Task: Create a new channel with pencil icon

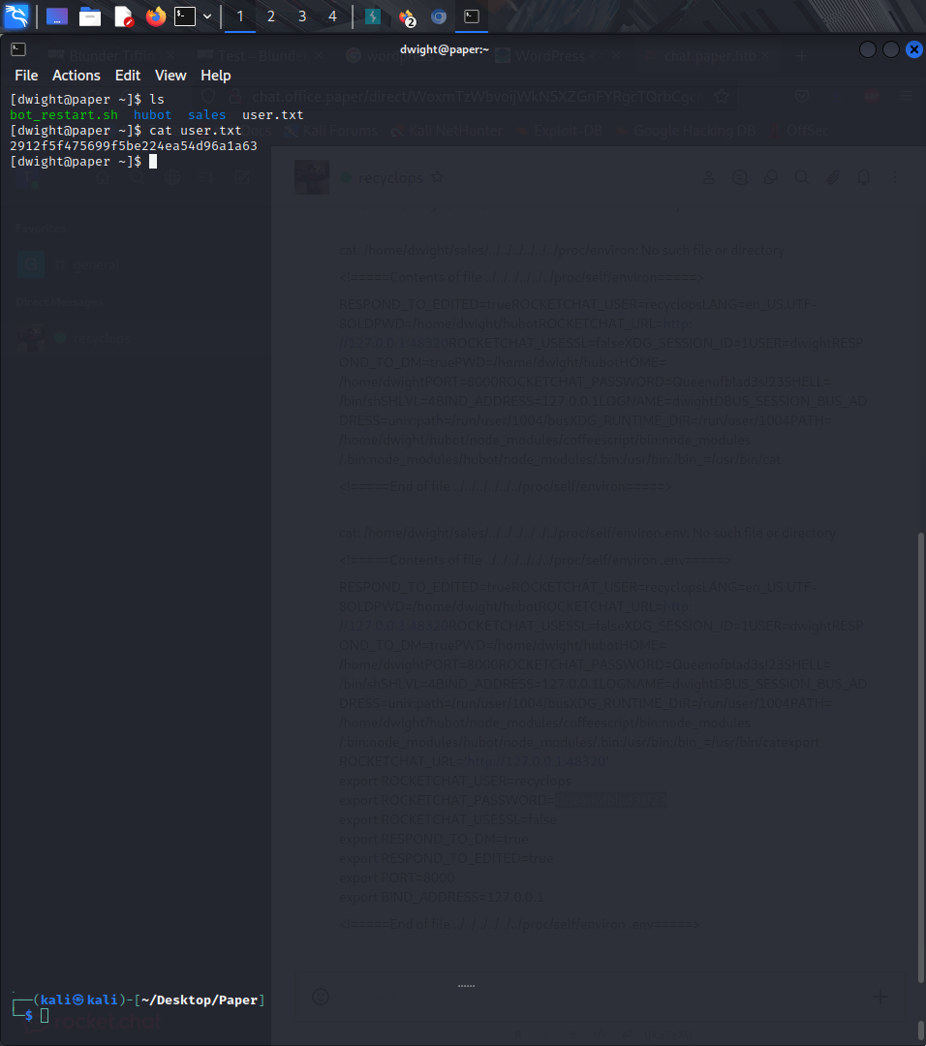Action: click(242, 177)
